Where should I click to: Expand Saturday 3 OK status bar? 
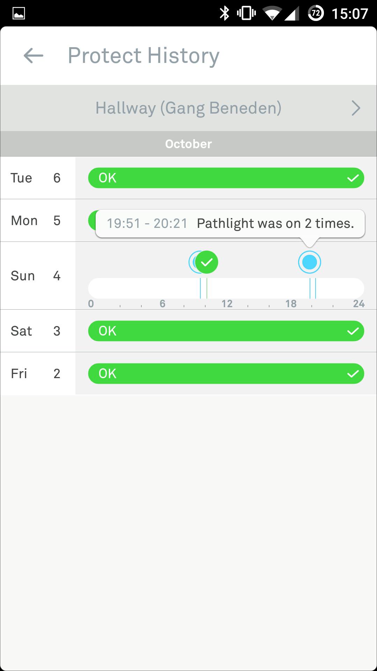pos(226,331)
